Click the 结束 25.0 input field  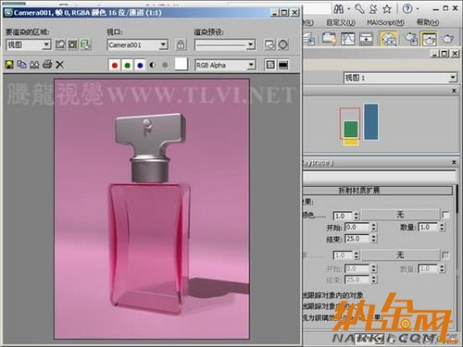coord(357,239)
